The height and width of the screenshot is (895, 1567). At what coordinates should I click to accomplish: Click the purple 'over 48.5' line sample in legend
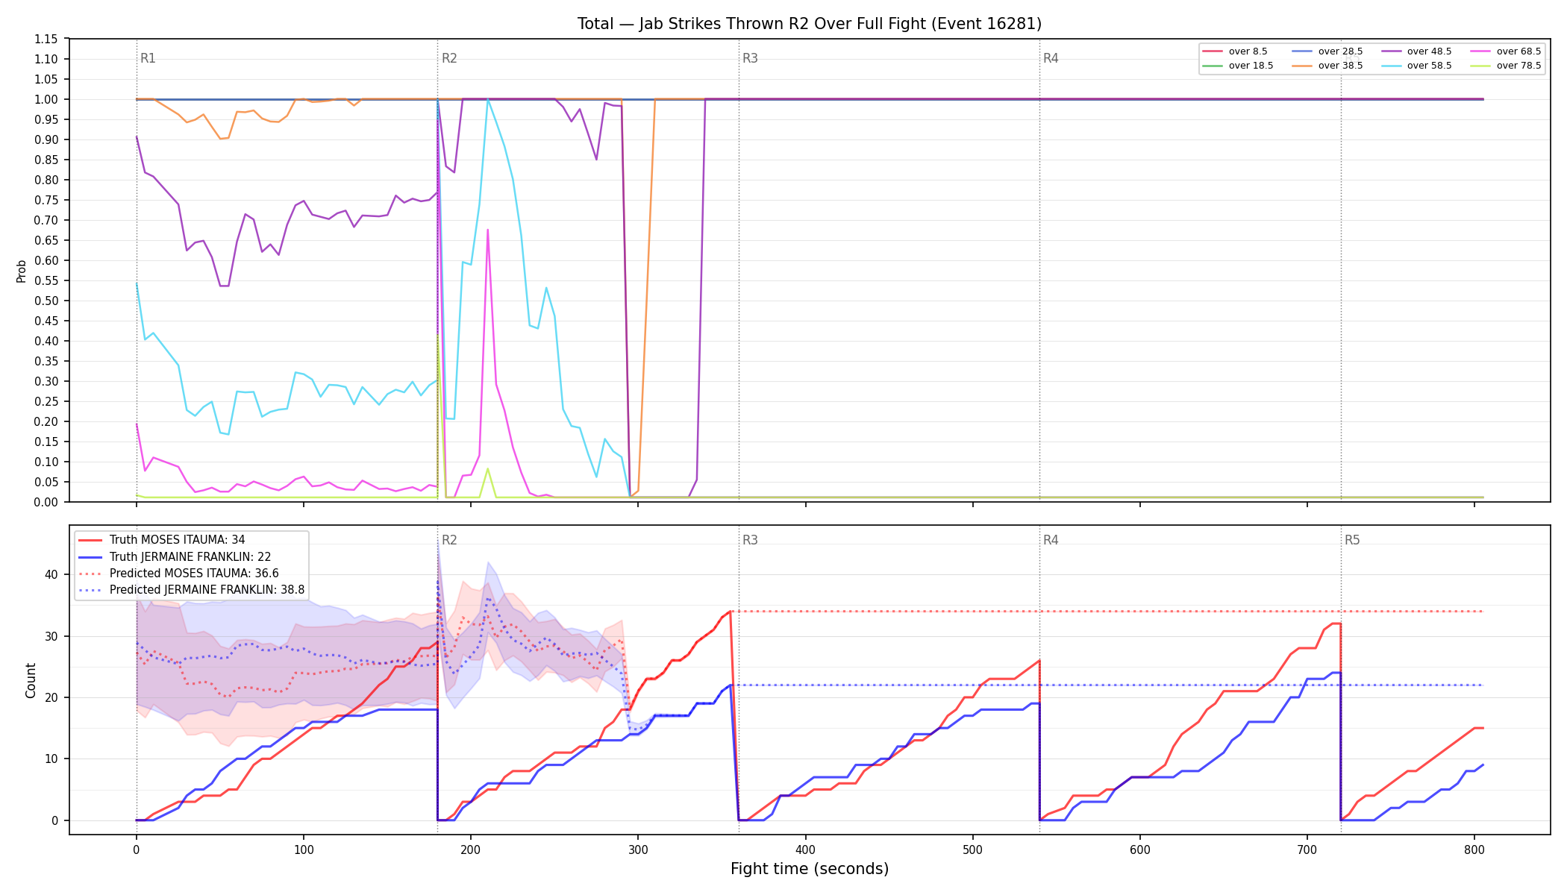(x=1391, y=51)
